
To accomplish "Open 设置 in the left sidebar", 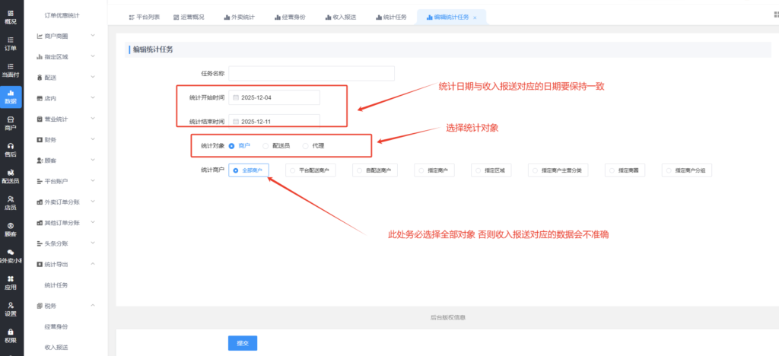I will [11, 308].
